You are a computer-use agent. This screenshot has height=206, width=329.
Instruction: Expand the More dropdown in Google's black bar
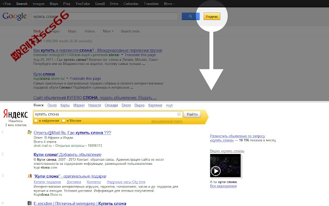169,4
